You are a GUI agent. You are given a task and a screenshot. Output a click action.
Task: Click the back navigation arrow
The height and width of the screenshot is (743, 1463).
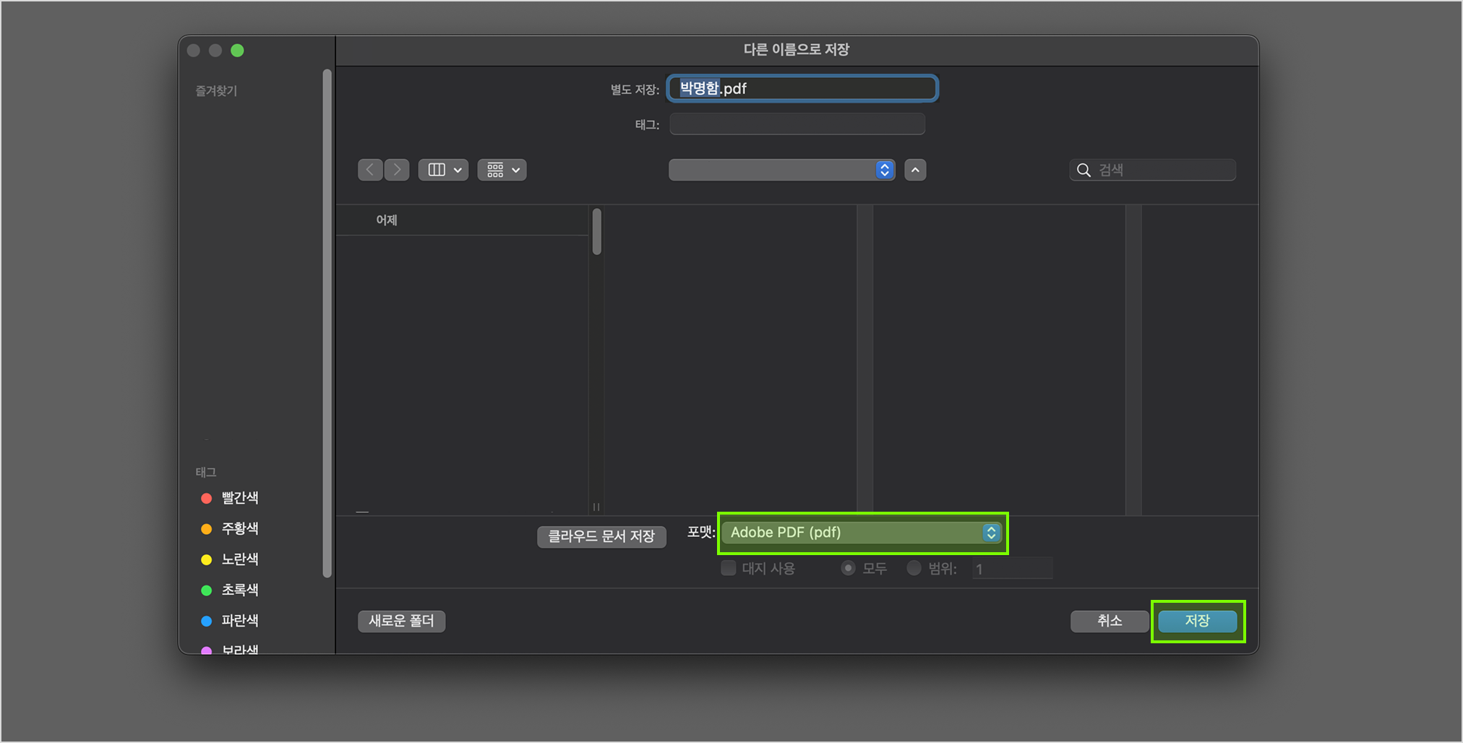370,170
